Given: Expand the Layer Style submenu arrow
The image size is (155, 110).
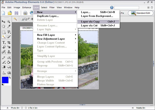Looking at the screenshot, I should pyautogui.click(x=76, y=29).
